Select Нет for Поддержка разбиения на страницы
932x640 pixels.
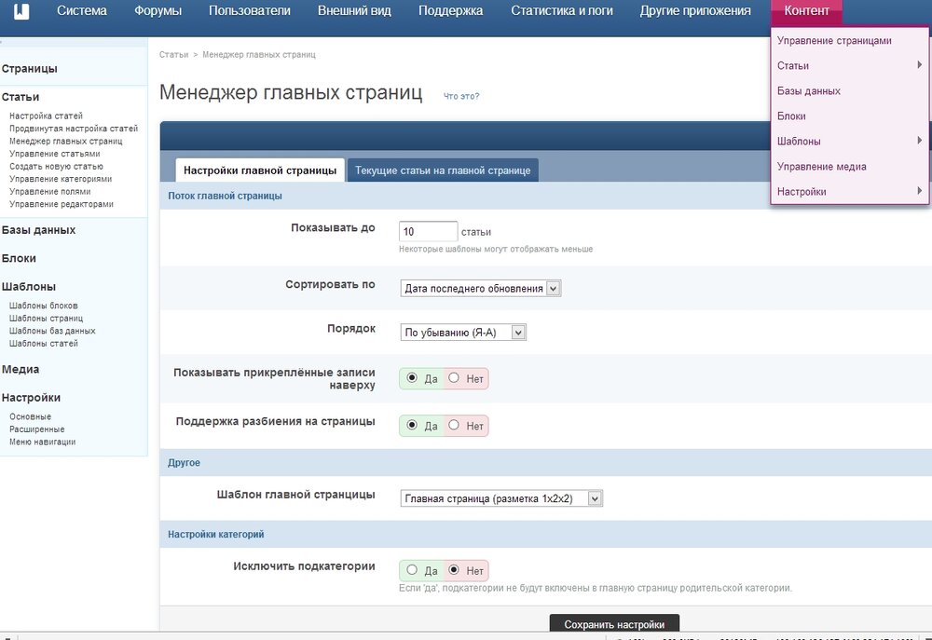(x=454, y=426)
